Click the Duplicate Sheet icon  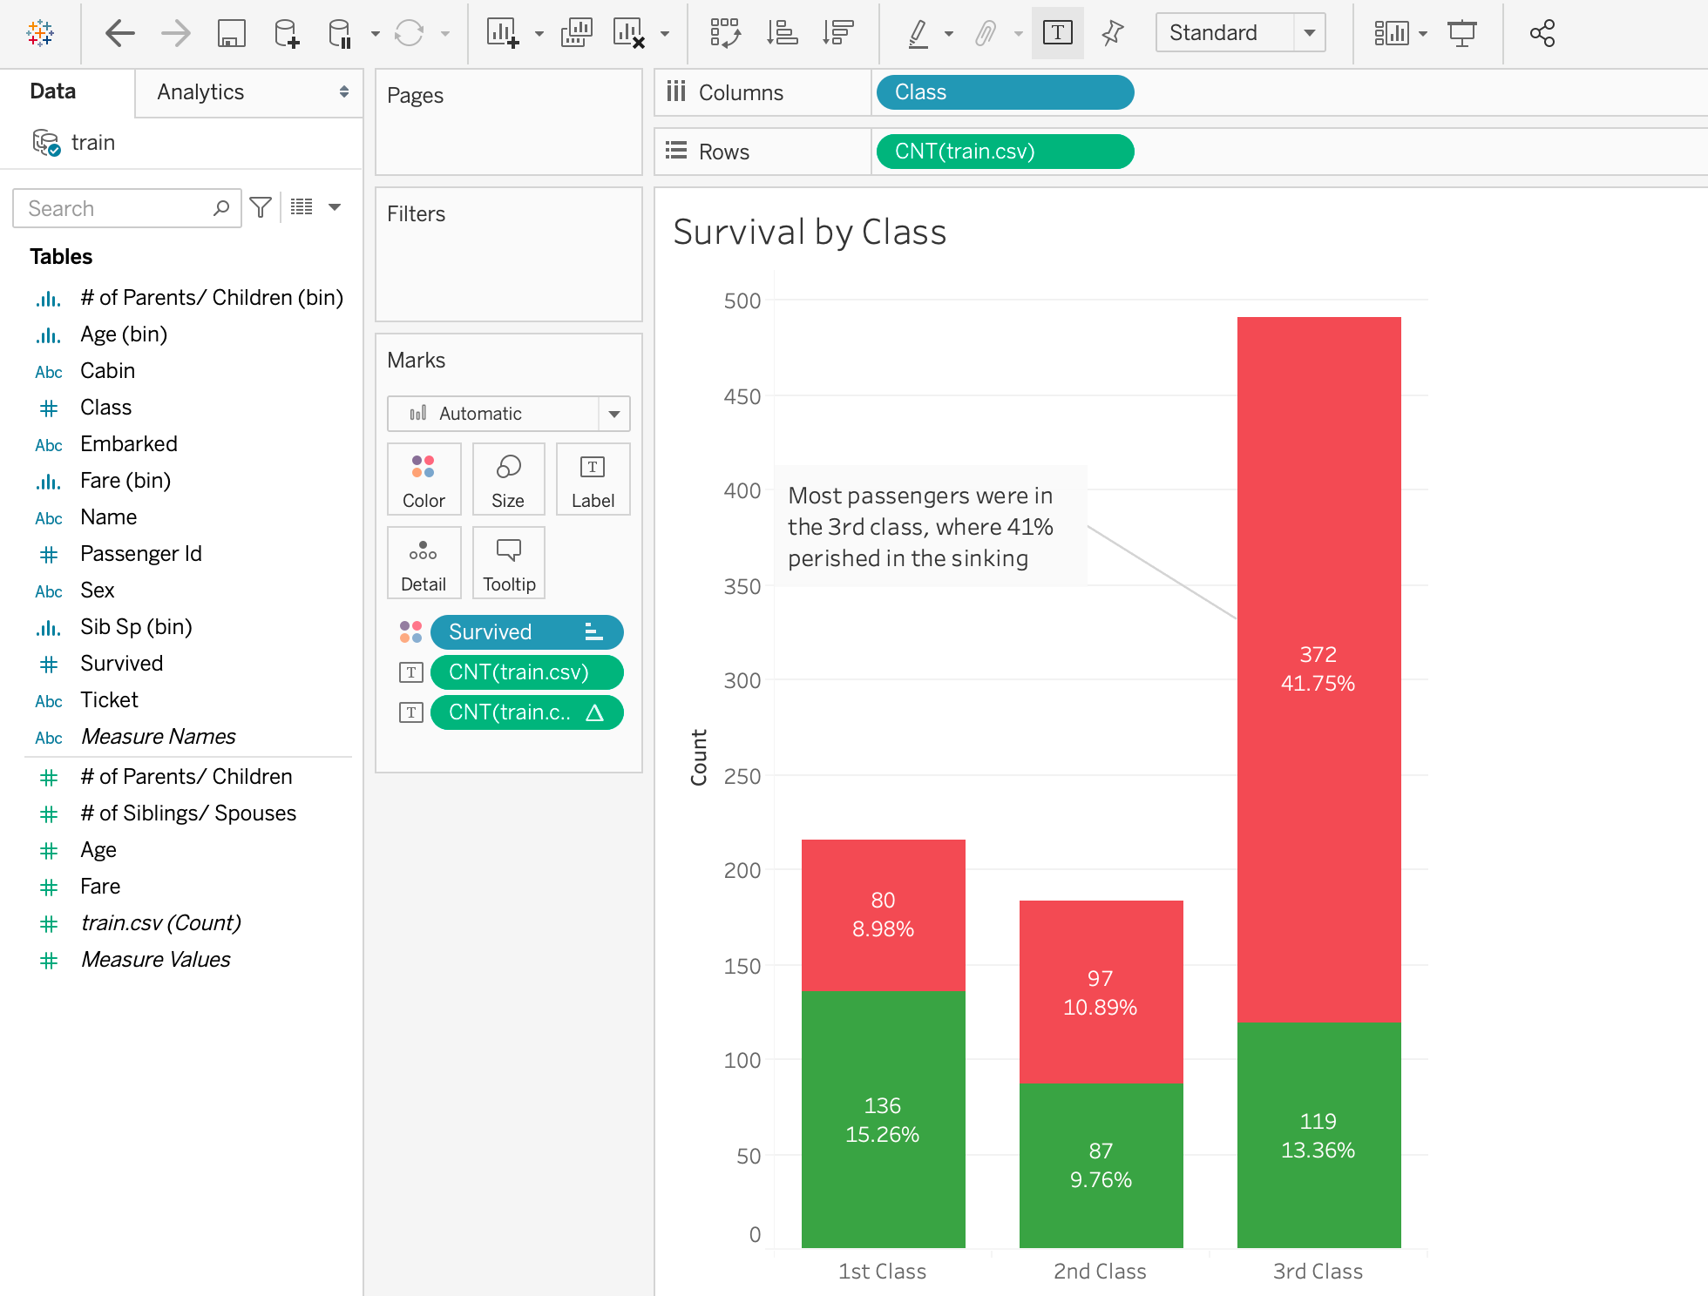pos(576,33)
